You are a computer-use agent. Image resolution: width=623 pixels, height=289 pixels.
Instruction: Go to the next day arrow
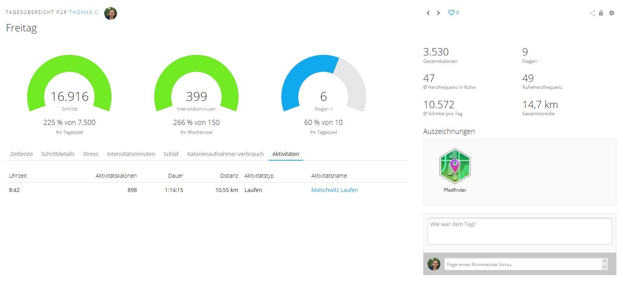point(438,13)
